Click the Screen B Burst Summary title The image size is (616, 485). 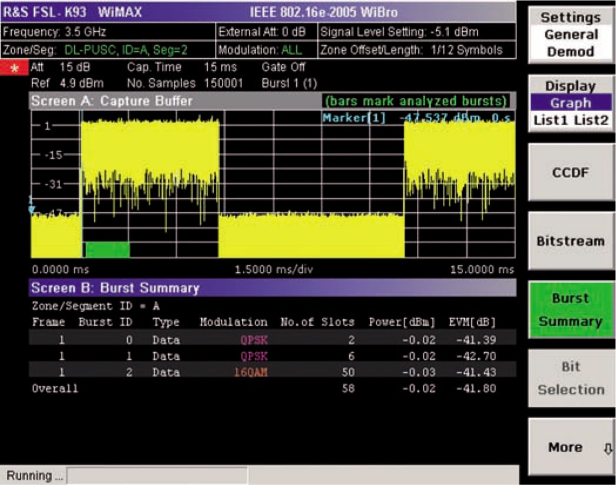pos(115,288)
